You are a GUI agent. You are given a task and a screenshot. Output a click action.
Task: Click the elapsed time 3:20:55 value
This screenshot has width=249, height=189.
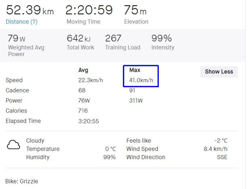(x=89, y=121)
